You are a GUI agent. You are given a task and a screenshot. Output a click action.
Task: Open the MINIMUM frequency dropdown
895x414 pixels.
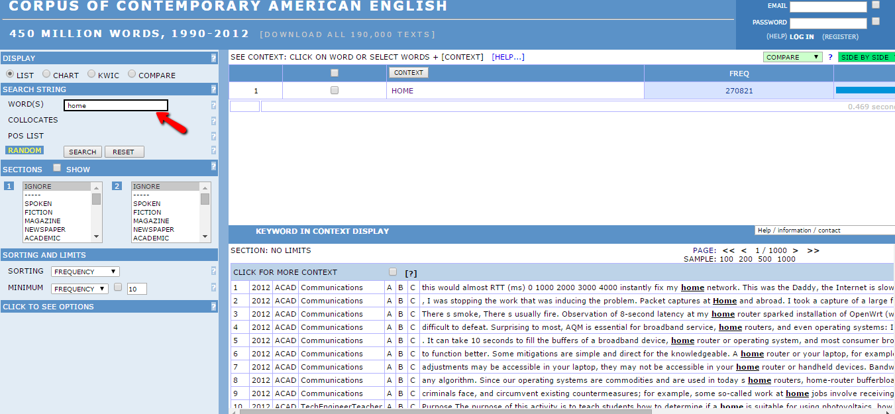[80, 289]
